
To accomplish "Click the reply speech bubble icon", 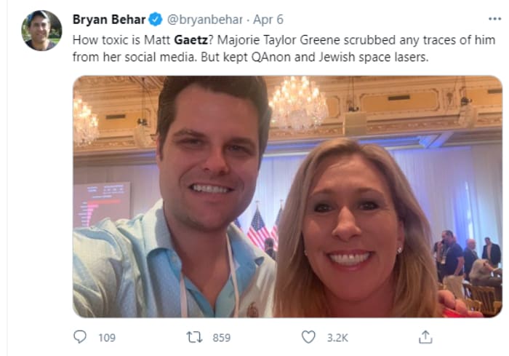I will 80,337.
